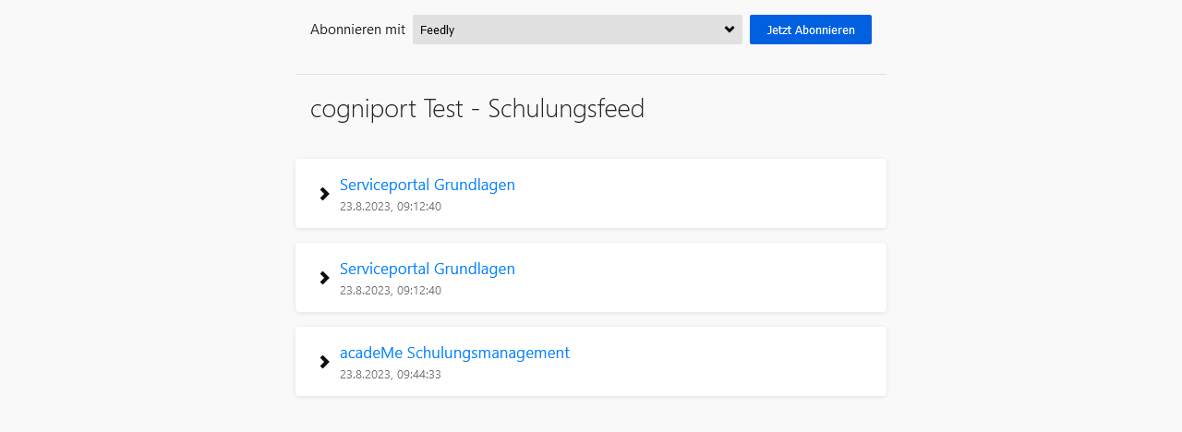Open the Feedly reader dropdown
Viewport: 1182px width, 432px height.
click(x=577, y=30)
